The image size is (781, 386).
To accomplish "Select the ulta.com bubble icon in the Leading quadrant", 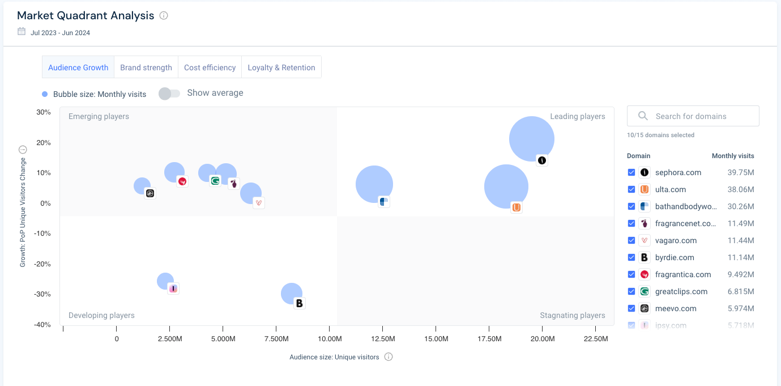I will [516, 207].
